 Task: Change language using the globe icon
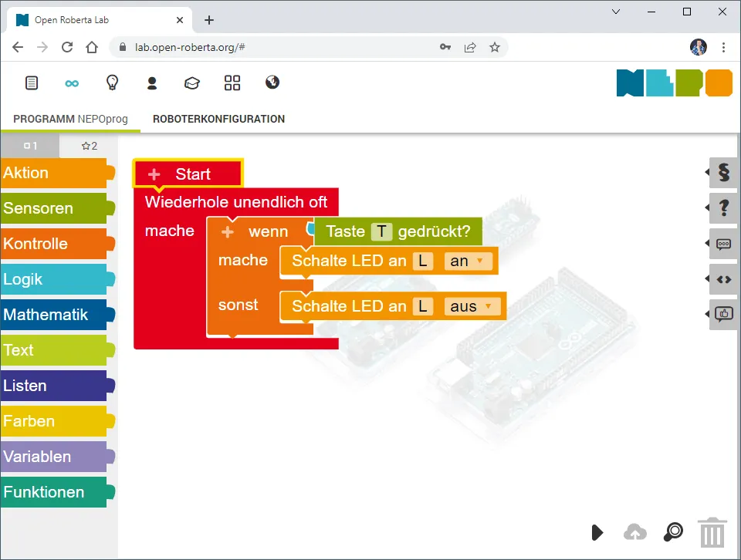coord(272,83)
